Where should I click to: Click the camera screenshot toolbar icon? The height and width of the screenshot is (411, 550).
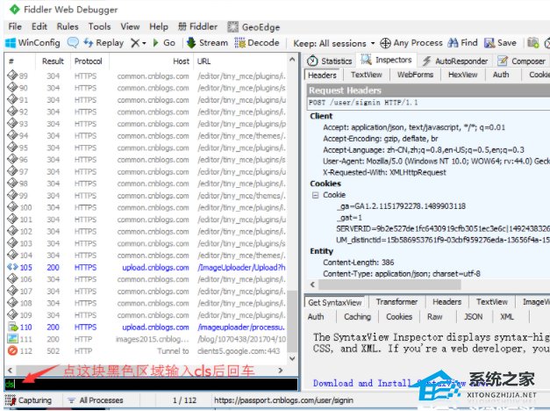(x=532, y=43)
